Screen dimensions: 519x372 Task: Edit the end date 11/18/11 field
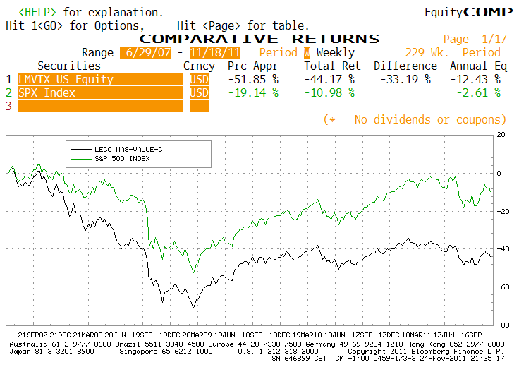coord(215,53)
